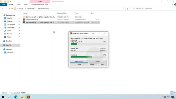
Task: Switch to details view layout icon
Action: tap(172, 93)
